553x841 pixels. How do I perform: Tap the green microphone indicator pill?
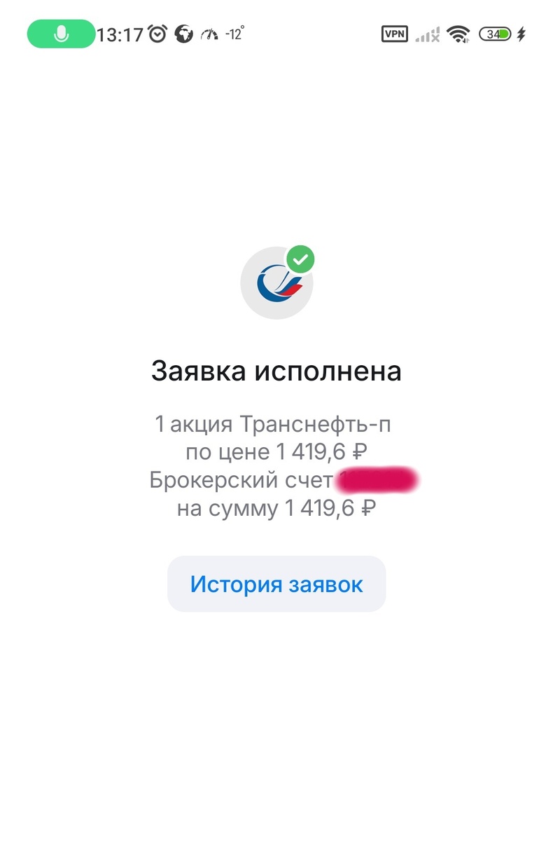[61, 34]
